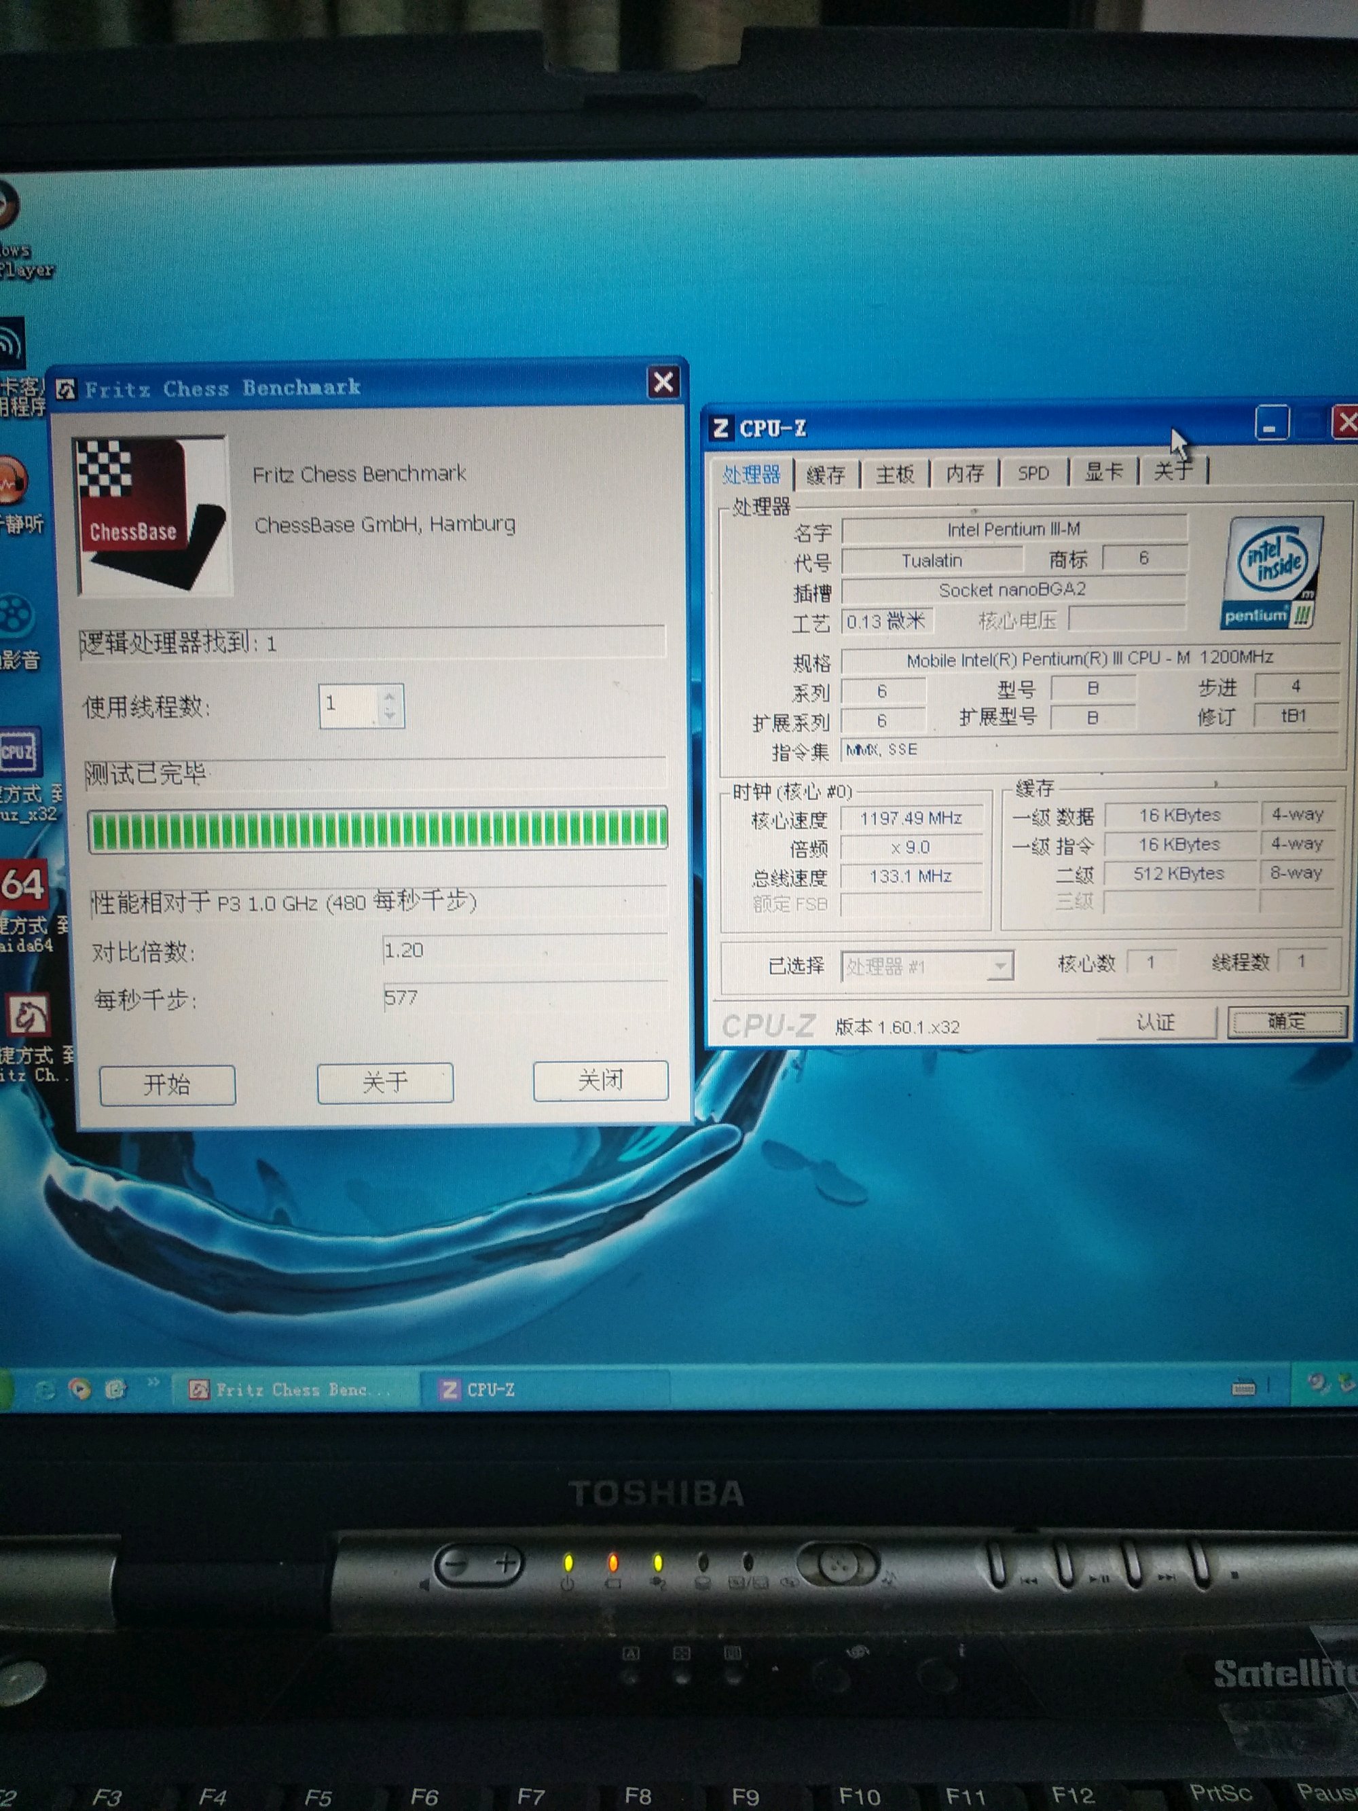Close the Fritz Chess Benchmark window
Image resolution: width=1358 pixels, height=1811 pixels.
tap(663, 383)
